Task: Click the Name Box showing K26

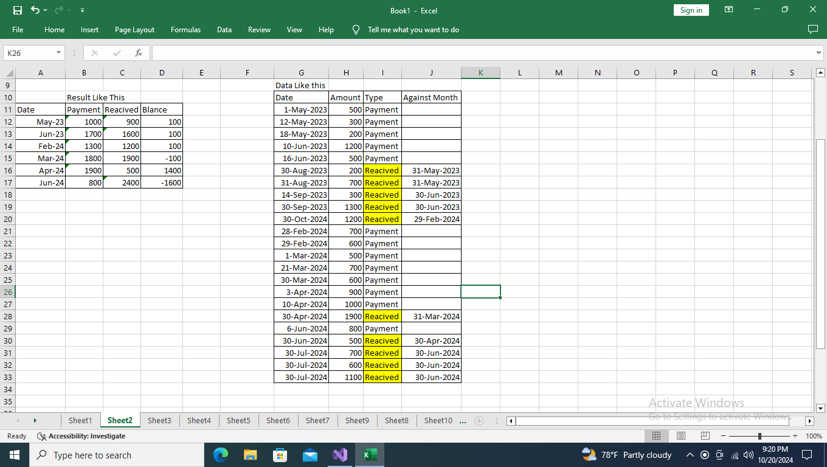Action: click(x=29, y=53)
